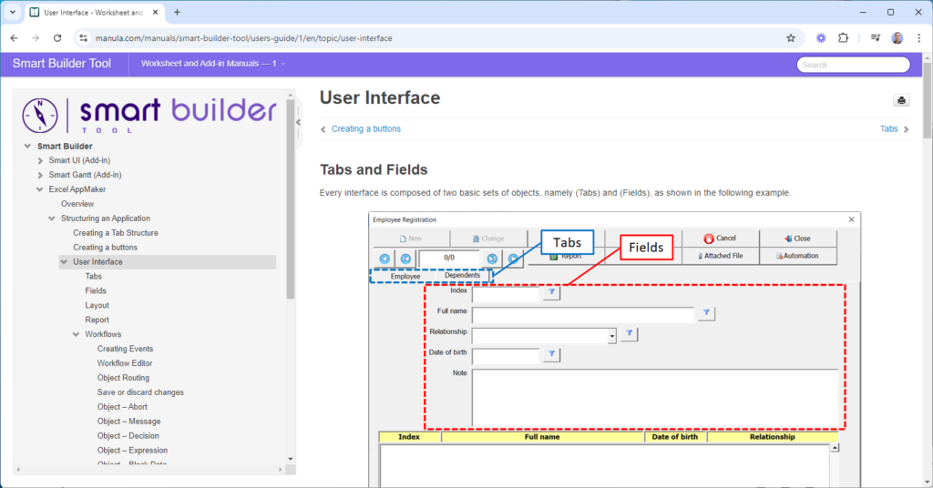Open the Creating Events topic
This screenshot has width=933, height=488.
coord(125,349)
